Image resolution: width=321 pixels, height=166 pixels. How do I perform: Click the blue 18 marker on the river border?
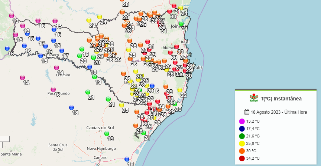[x=90, y=67]
